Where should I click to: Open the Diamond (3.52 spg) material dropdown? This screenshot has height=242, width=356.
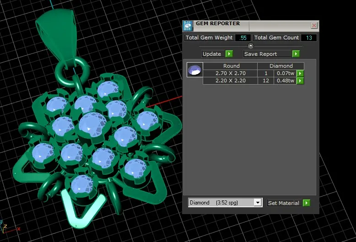(x=258, y=203)
